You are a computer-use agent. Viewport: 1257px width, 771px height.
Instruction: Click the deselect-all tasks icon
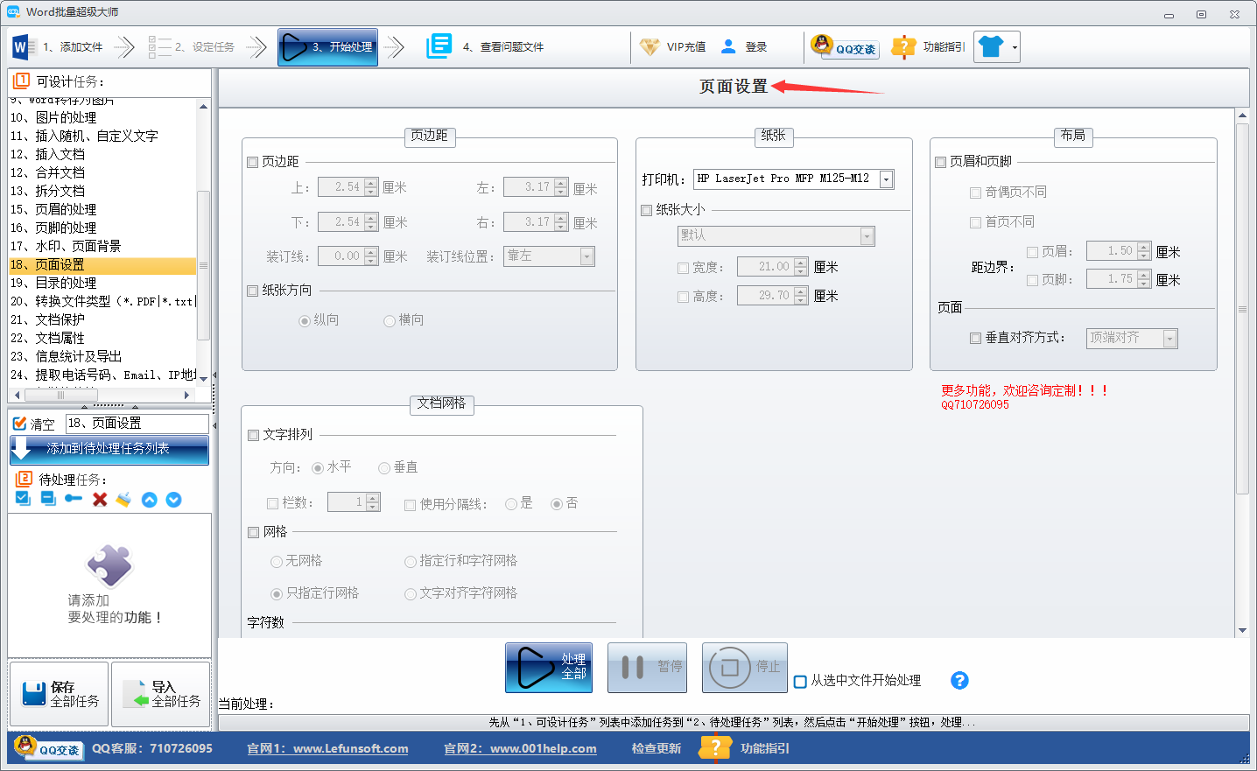pyautogui.click(x=46, y=499)
